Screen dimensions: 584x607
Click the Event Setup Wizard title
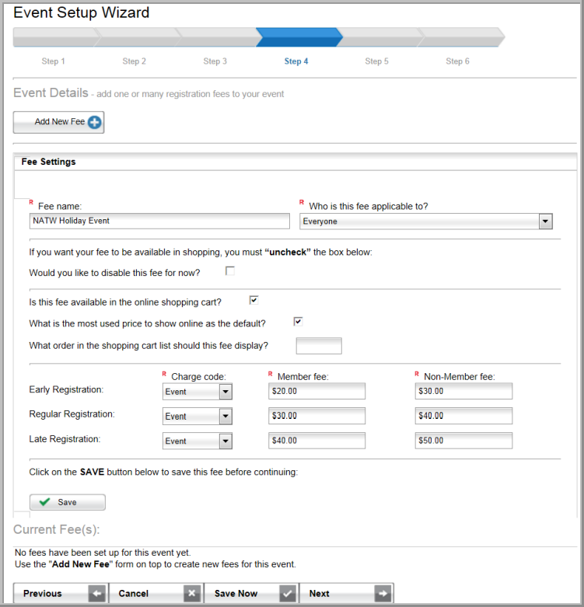click(82, 12)
